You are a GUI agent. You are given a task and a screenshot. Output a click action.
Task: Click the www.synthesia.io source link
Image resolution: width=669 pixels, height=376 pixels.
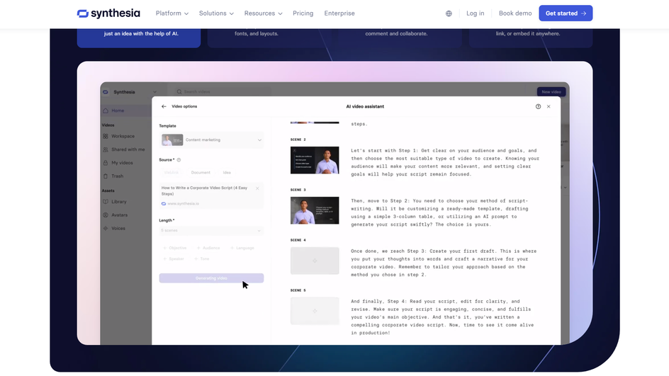click(x=183, y=203)
